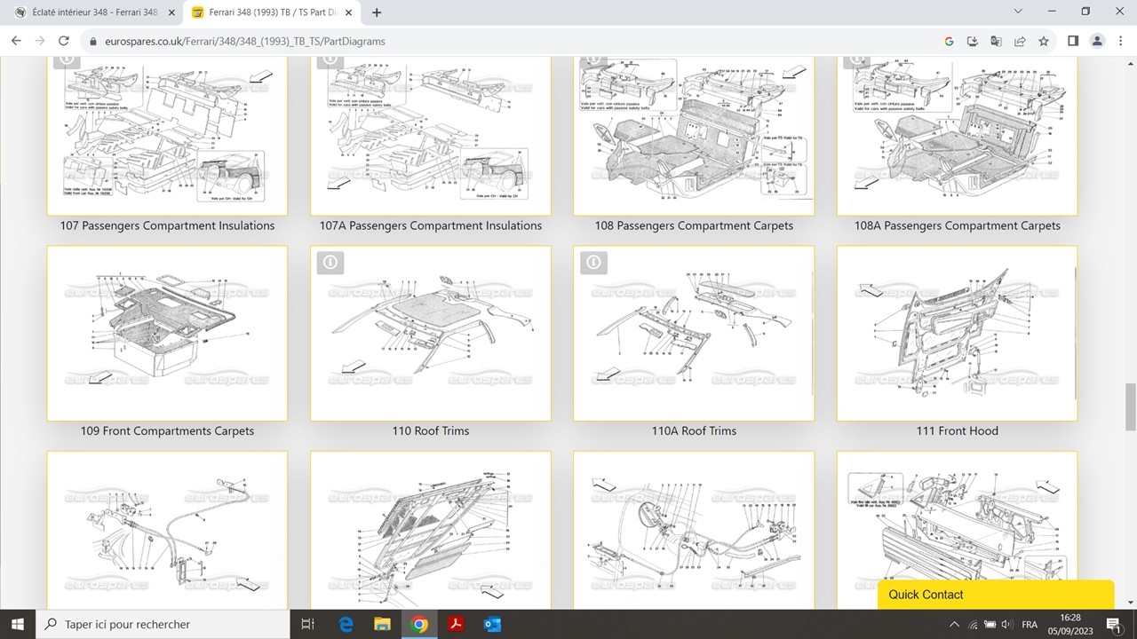Click '107 Passengers Compartment Insulations' caption

click(x=167, y=225)
